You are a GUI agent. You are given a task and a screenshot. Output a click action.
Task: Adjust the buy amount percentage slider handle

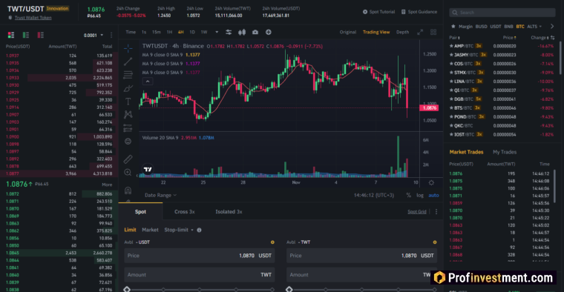click(127, 290)
